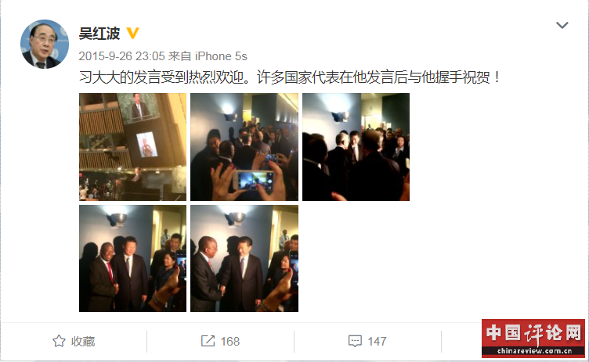Image resolution: width=589 pixels, height=362 pixels.
Task: Click the iPhone 5s source link
Action: point(221,56)
